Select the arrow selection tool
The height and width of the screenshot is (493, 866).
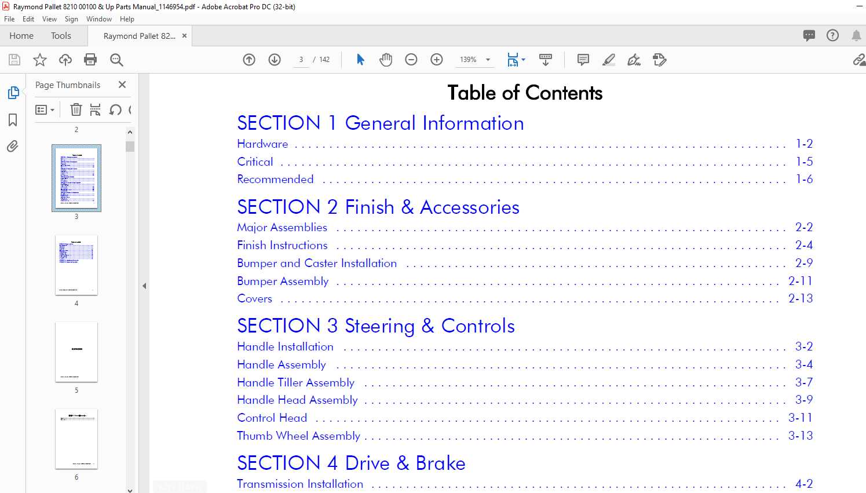[x=360, y=60]
